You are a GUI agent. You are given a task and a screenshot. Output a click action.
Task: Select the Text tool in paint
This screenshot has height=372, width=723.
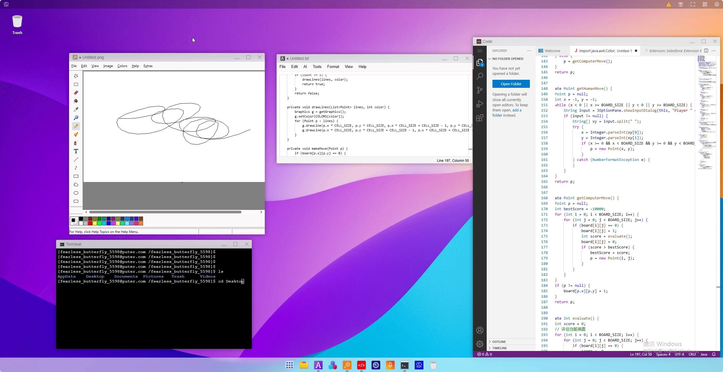click(x=76, y=151)
